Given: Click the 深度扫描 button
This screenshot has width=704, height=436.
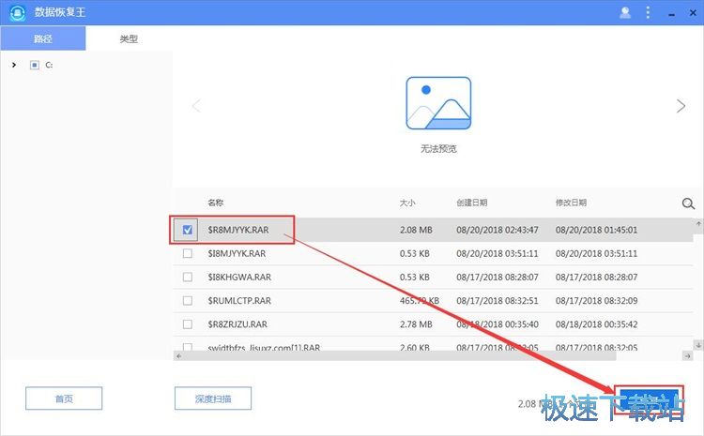Looking at the screenshot, I should [213, 398].
